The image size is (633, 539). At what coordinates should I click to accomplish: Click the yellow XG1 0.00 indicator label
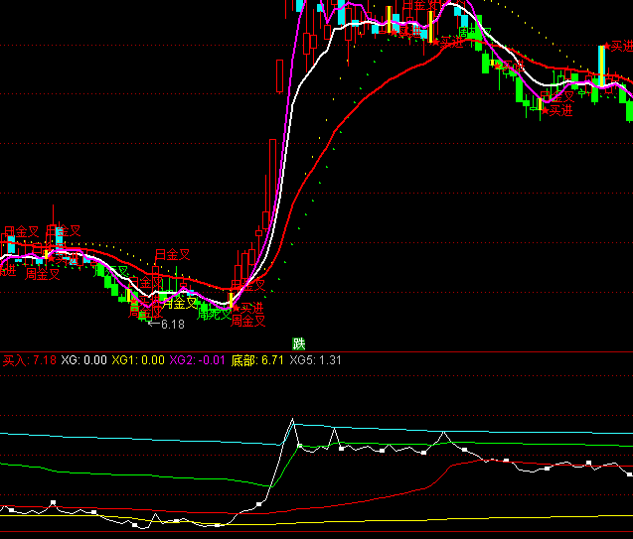pyautogui.click(x=137, y=359)
